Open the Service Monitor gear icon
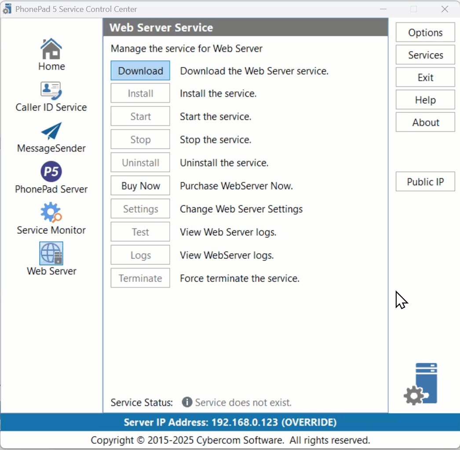The height and width of the screenshot is (450, 460). click(51, 212)
